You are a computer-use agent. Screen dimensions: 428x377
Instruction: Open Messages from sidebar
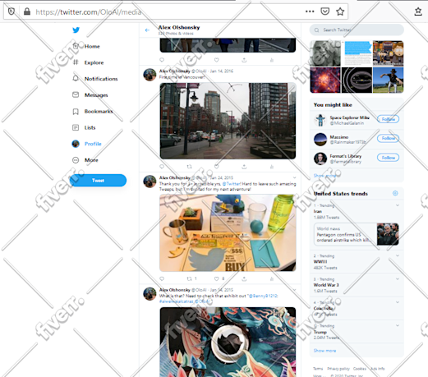point(96,95)
